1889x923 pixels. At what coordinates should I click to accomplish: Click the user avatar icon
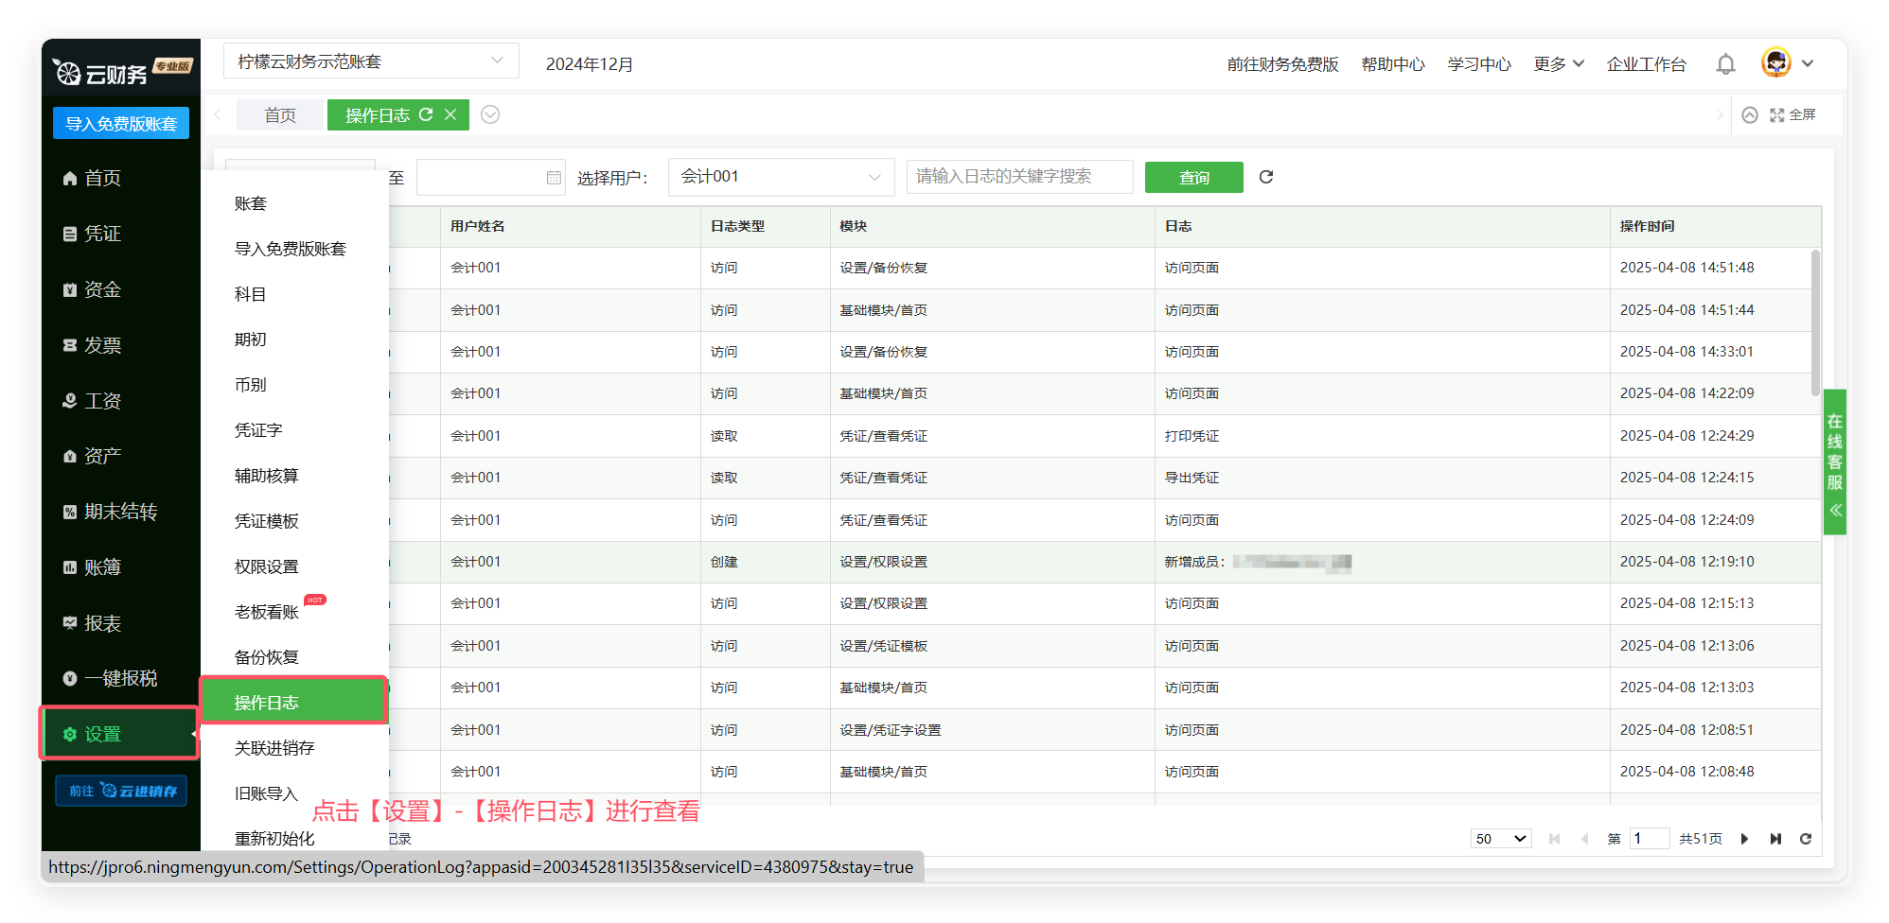pos(1775,63)
